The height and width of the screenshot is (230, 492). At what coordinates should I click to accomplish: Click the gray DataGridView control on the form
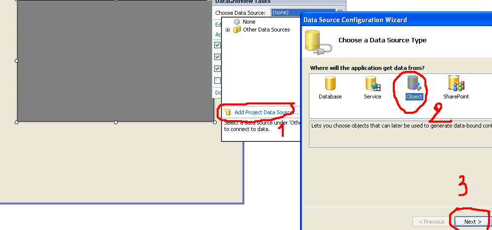tap(115, 61)
